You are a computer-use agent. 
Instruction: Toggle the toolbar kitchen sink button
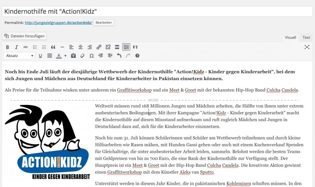[x=126, y=47]
